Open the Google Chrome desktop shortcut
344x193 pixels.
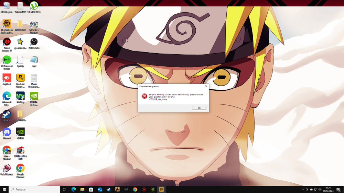20,168
